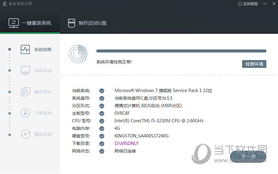Click the checkmark beside 当前系统
This screenshot has width=278, height=174.
102,91
